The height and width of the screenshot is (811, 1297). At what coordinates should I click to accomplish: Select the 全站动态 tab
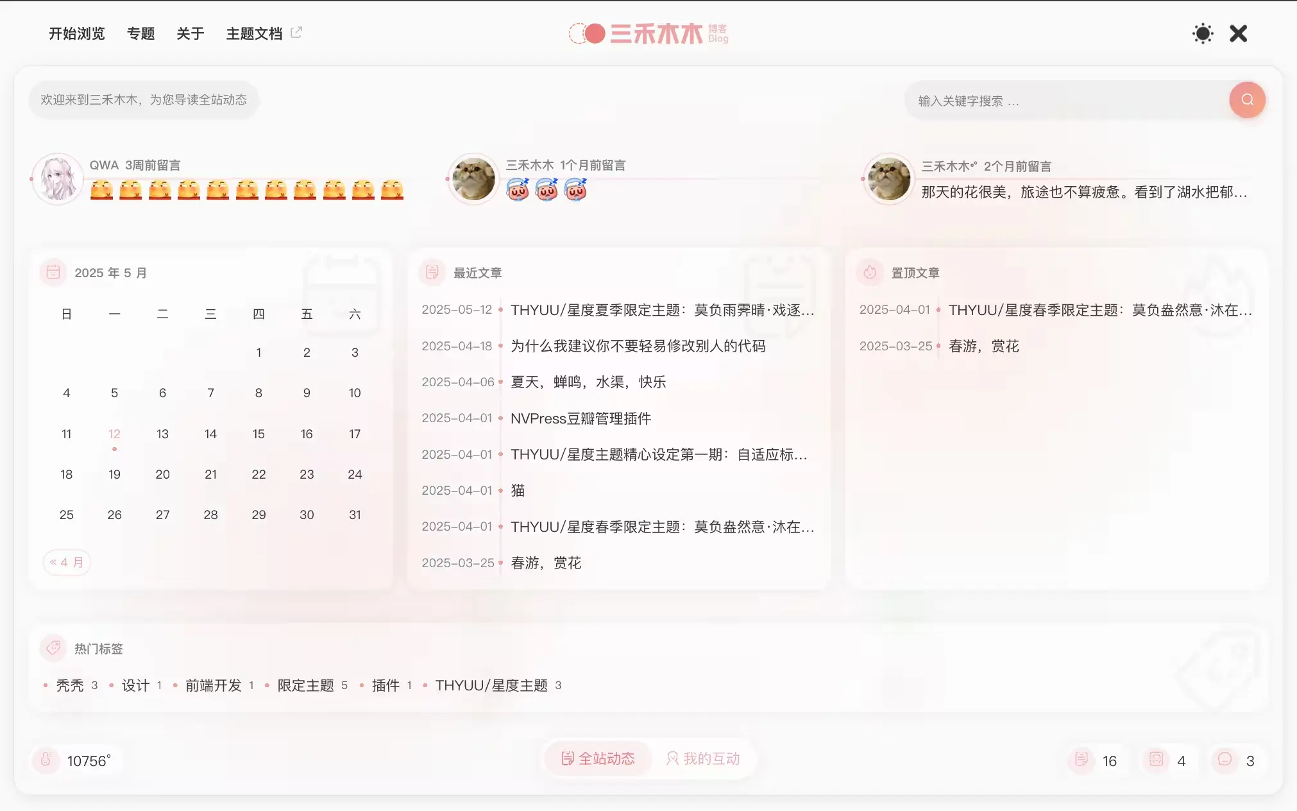(x=598, y=758)
